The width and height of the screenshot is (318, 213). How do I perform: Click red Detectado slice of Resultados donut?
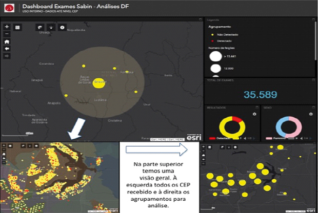[x=237, y=119]
